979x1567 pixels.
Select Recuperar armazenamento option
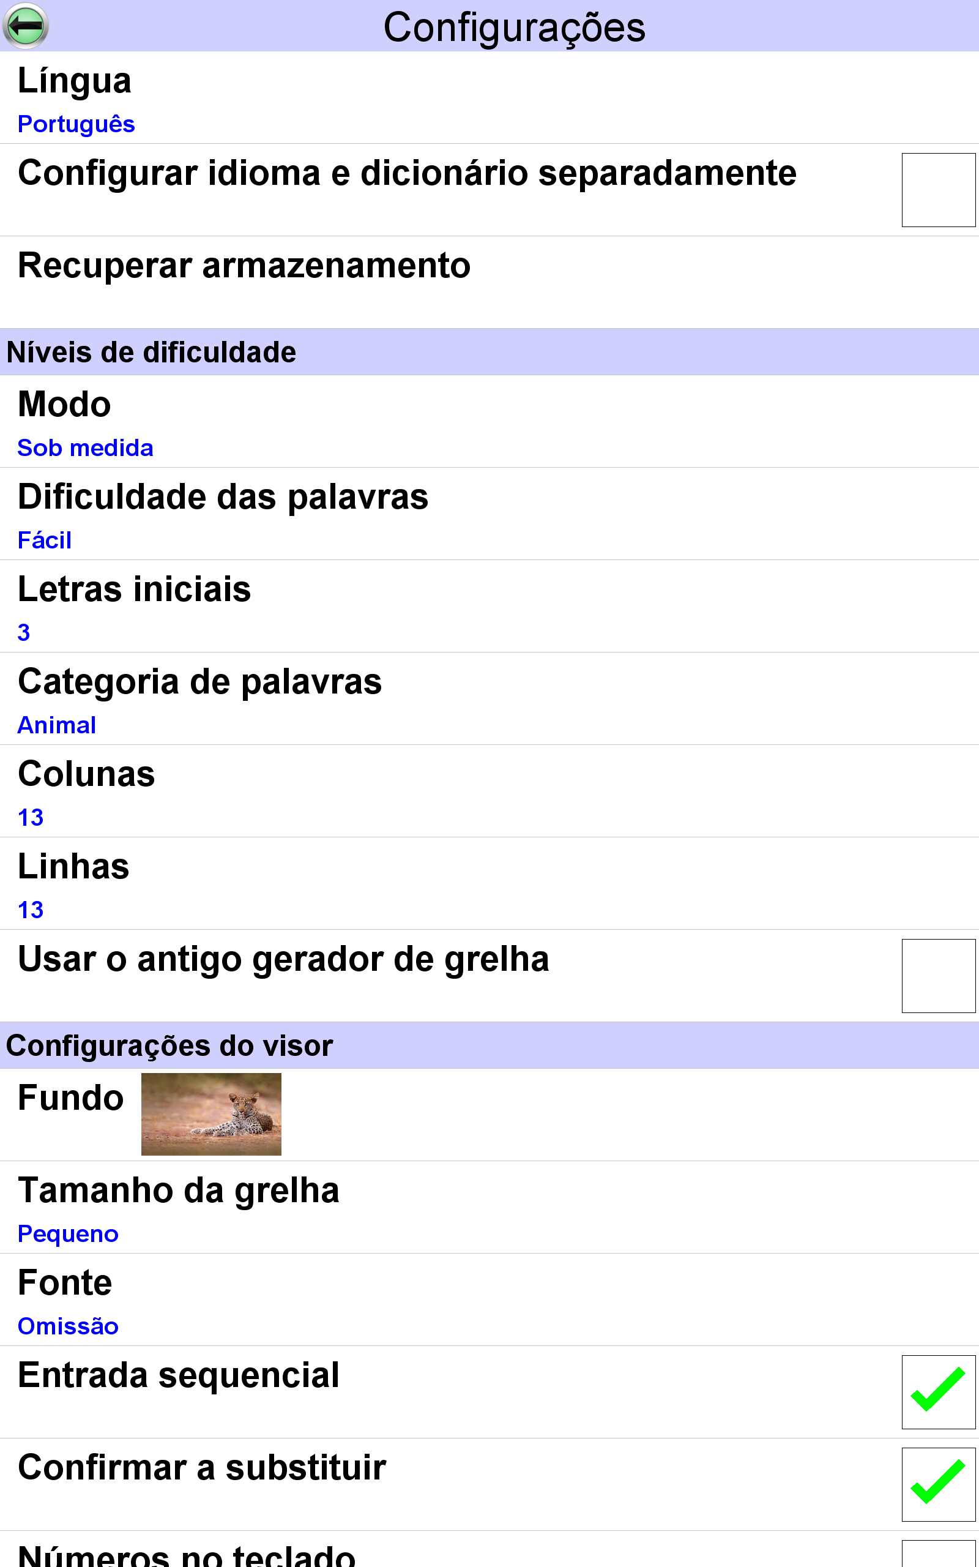489,282
